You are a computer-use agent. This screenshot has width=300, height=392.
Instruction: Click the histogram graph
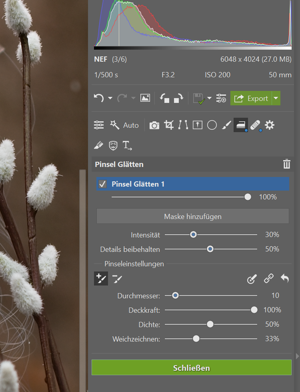[193, 24]
